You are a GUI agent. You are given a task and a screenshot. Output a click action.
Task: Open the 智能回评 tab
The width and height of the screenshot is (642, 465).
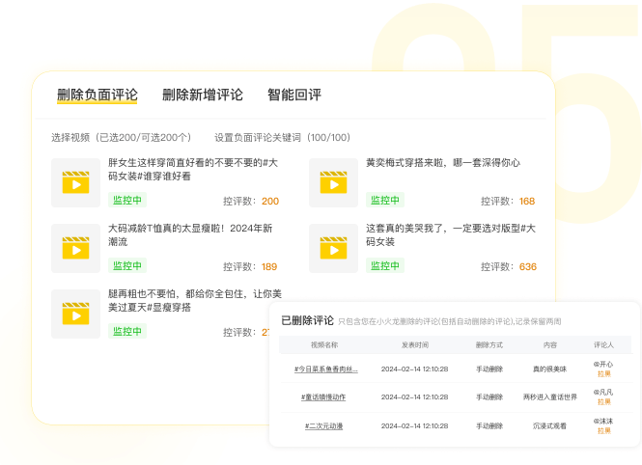[294, 95]
